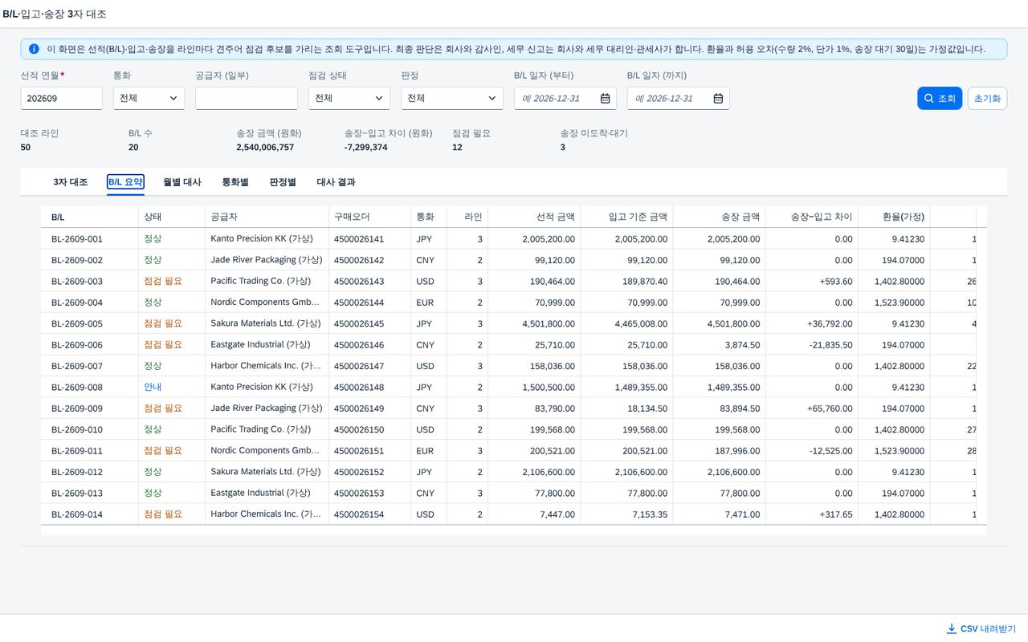Select the BL-2609-005 table row
Viewport: 1028px width, 642px height.
(514, 323)
